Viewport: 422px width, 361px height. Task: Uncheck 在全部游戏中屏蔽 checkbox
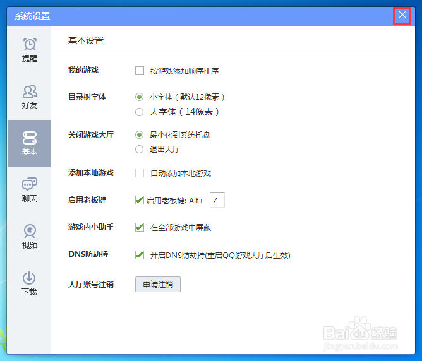tap(140, 227)
